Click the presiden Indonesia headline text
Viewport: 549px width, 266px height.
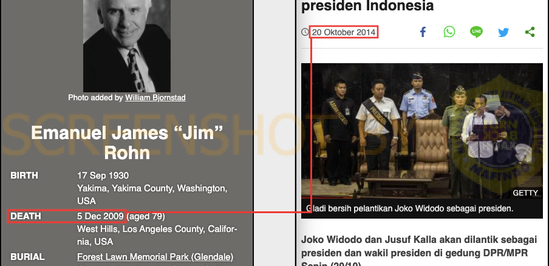point(367,6)
